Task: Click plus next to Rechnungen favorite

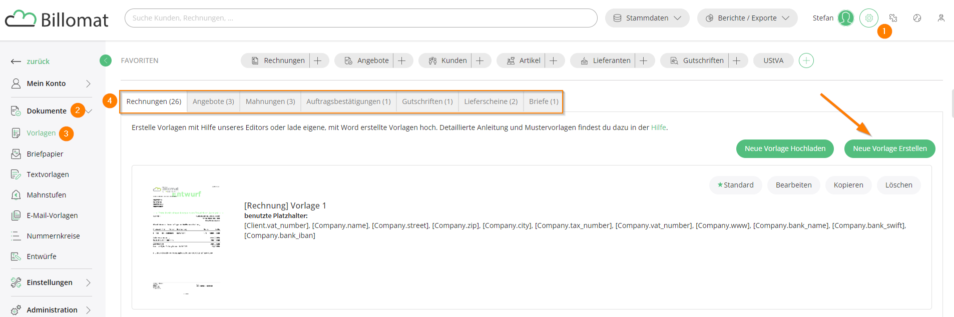Action: point(318,60)
